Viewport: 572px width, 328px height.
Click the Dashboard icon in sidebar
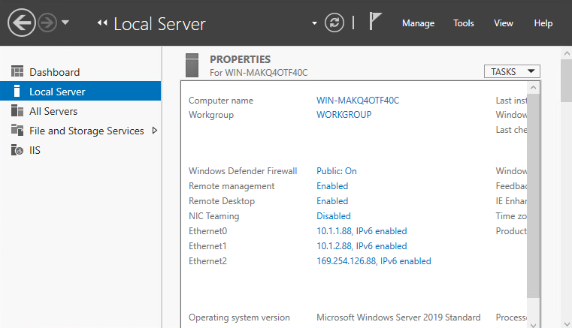click(17, 72)
